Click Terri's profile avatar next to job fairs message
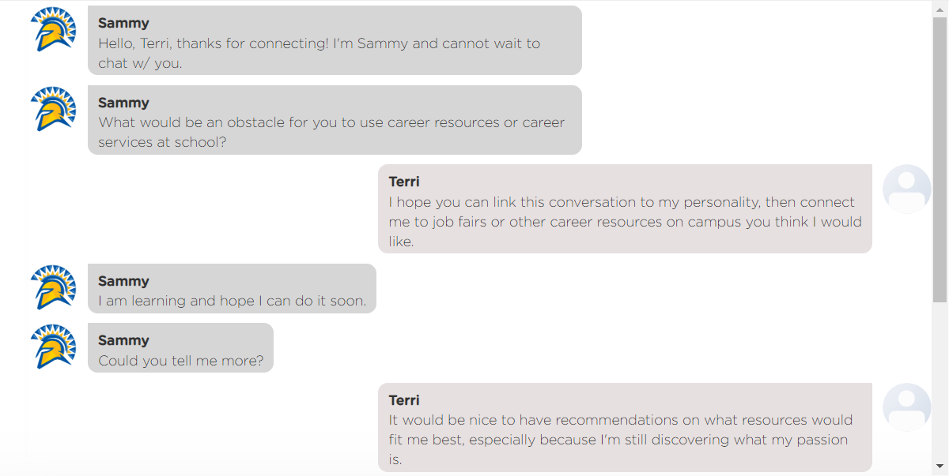The image size is (949, 476). point(907,189)
